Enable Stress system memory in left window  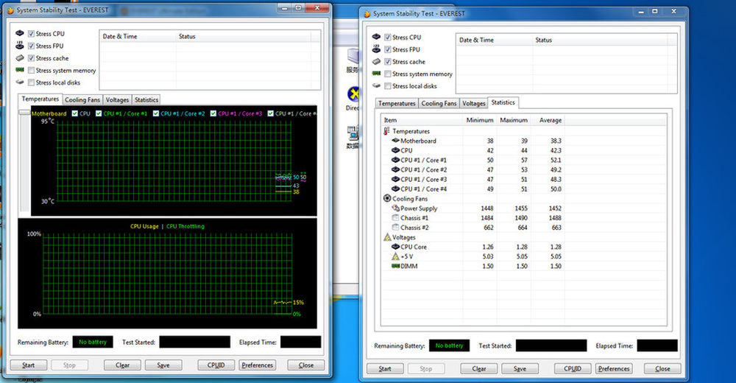(x=31, y=71)
